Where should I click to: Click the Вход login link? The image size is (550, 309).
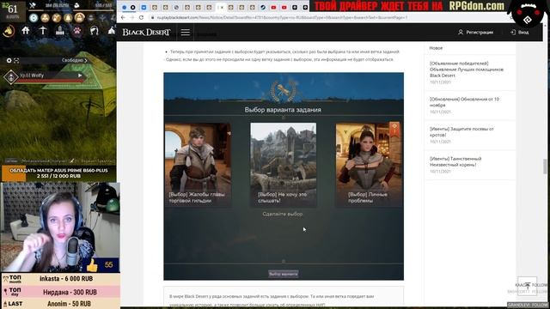tap(523, 33)
